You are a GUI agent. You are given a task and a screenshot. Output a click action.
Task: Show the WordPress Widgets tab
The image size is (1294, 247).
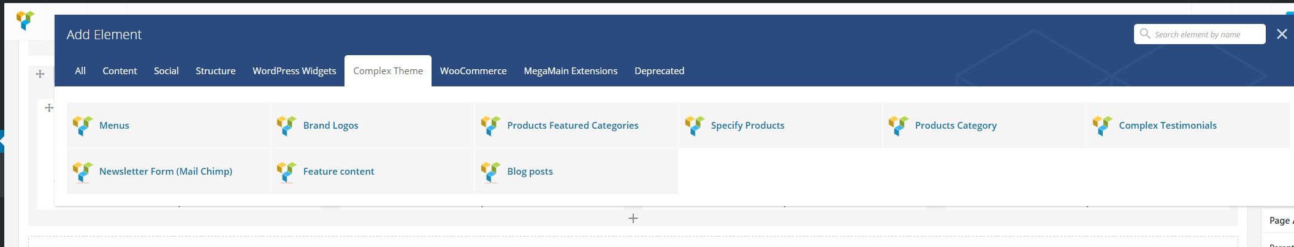[x=294, y=71]
